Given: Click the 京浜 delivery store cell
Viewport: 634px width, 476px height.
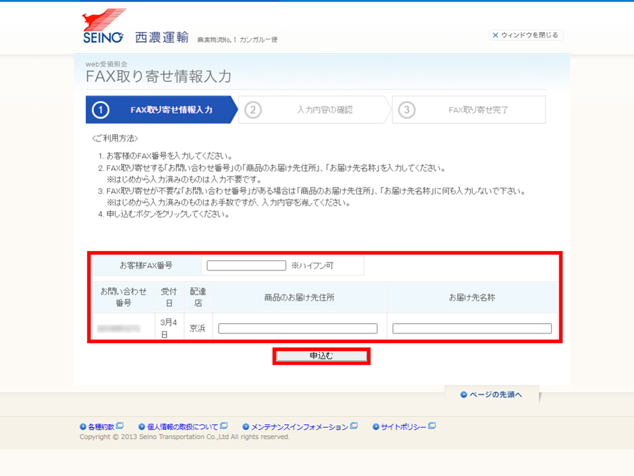Looking at the screenshot, I should 198,328.
